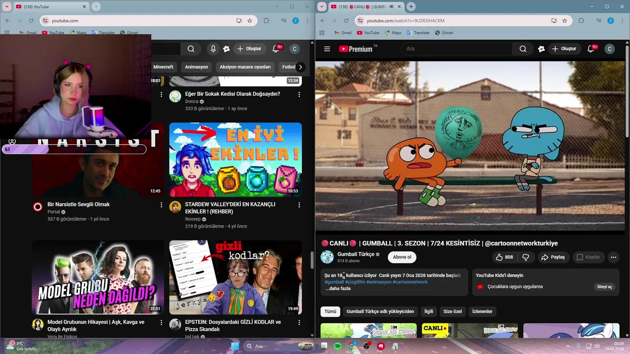
Task: Select Aksiyon-macera oyunları chip
Action: tap(245, 67)
